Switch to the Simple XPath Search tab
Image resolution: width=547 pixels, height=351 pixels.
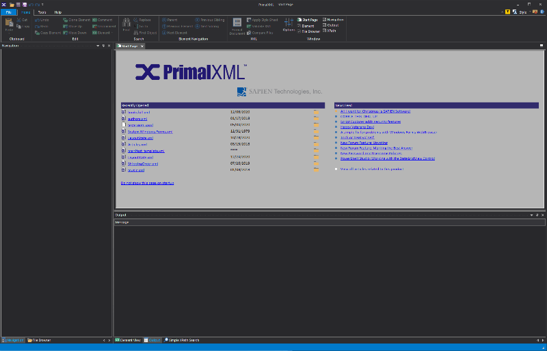[183, 339]
